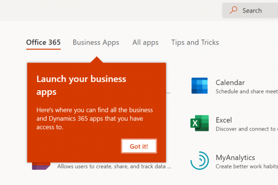Open the Tips and Tricks tab

click(x=195, y=43)
